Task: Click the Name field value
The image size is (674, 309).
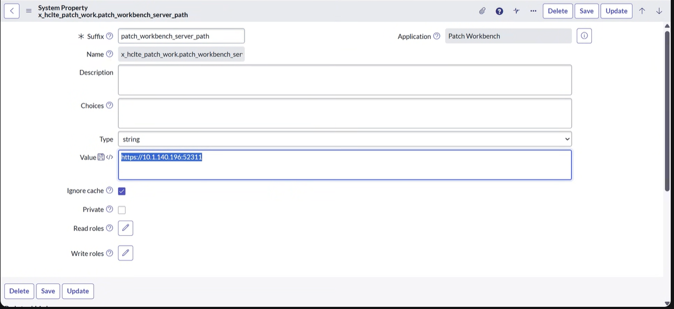Action: point(181,54)
